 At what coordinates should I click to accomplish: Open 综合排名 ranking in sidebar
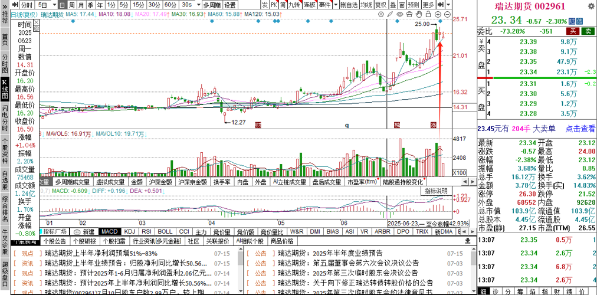(5, 209)
